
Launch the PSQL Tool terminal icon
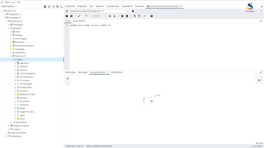coord(61,7)
